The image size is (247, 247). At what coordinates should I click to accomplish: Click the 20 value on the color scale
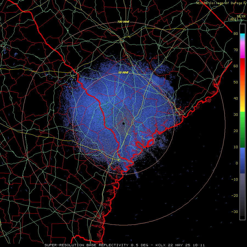[x=236, y=131]
